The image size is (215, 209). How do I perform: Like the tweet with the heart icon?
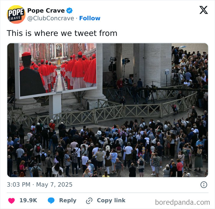11,201
